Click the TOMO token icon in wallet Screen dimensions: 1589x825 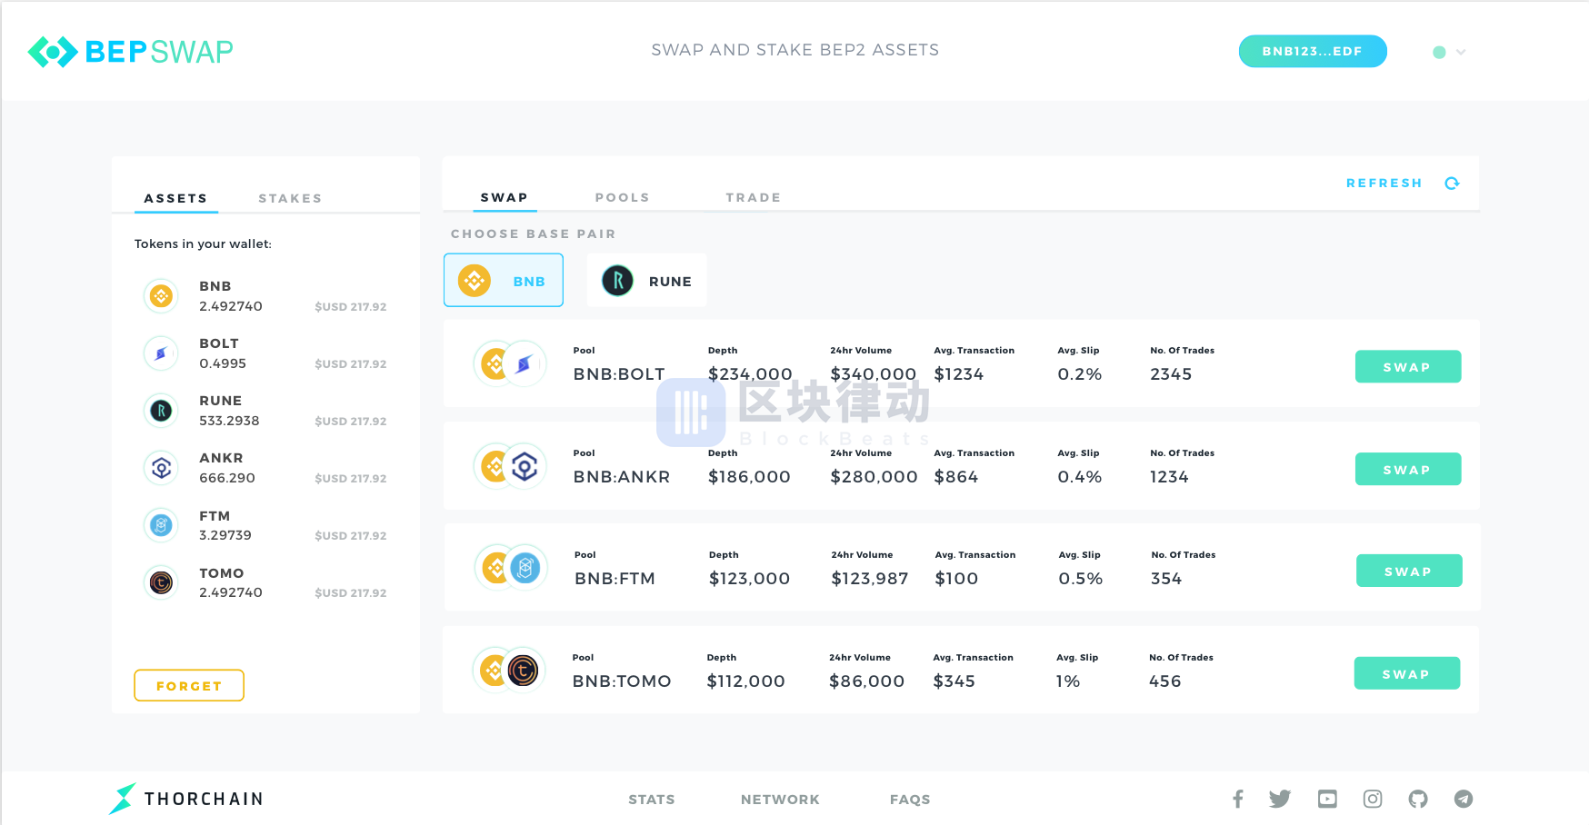pos(161,581)
